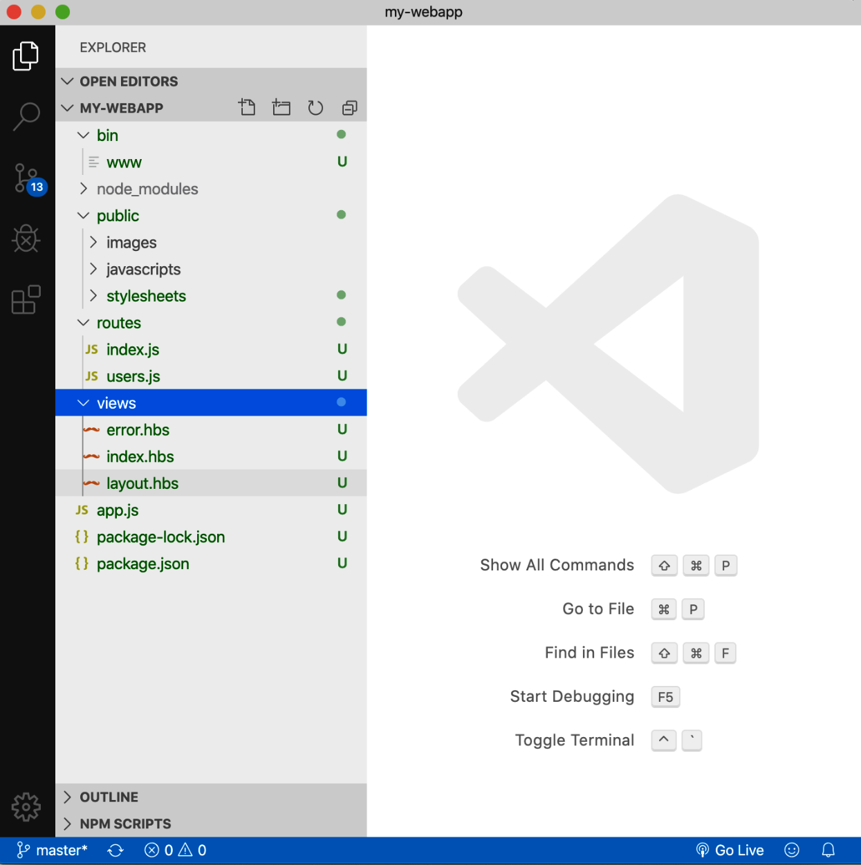Click the master* branch indicator

point(53,850)
